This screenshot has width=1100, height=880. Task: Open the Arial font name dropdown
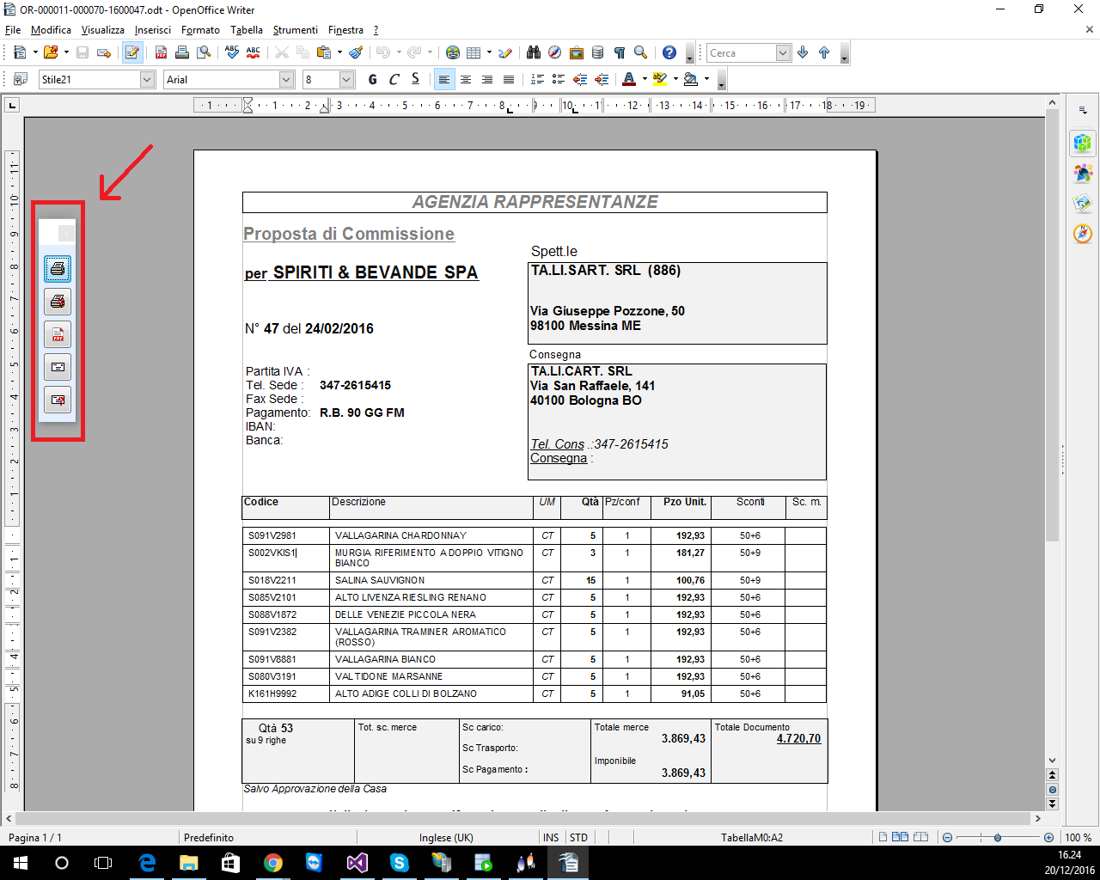coord(287,79)
